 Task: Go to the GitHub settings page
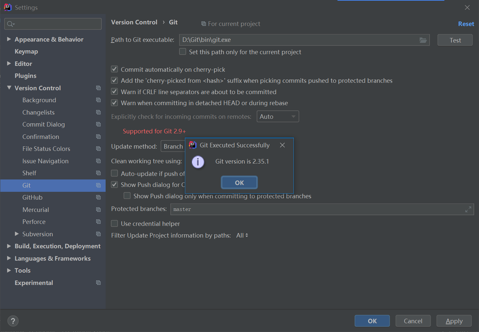tap(32, 198)
